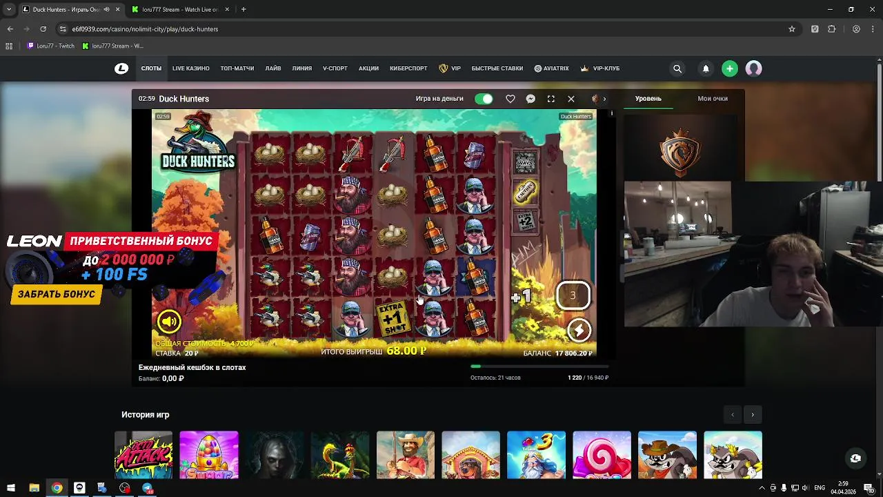Expand the tab search dropdown arrow
The height and width of the screenshot is (497, 883).
coord(9,10)
